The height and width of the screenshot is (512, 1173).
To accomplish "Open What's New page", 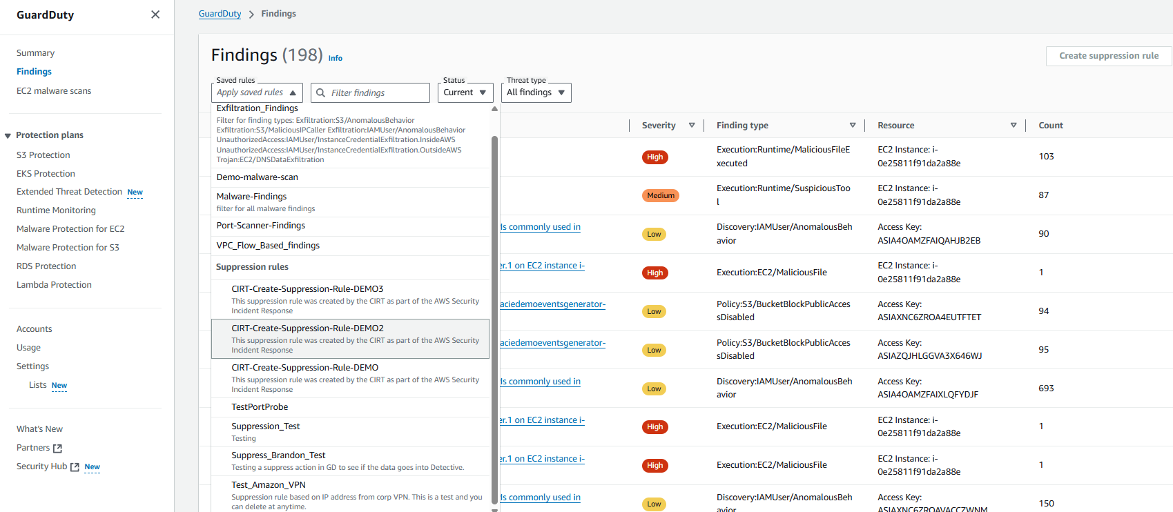I will tap(39, 429).
